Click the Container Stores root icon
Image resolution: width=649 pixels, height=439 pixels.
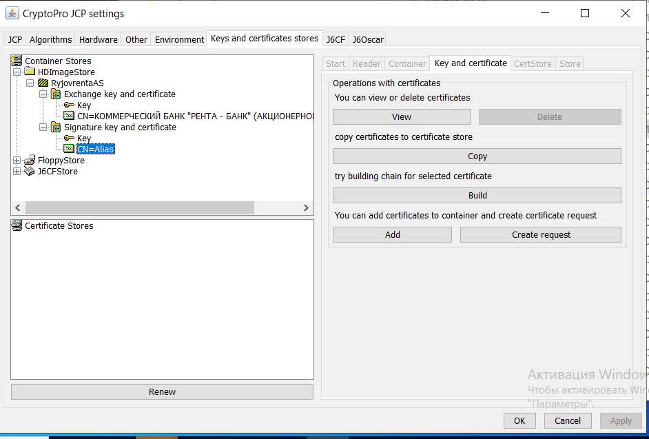click(17, 61)
